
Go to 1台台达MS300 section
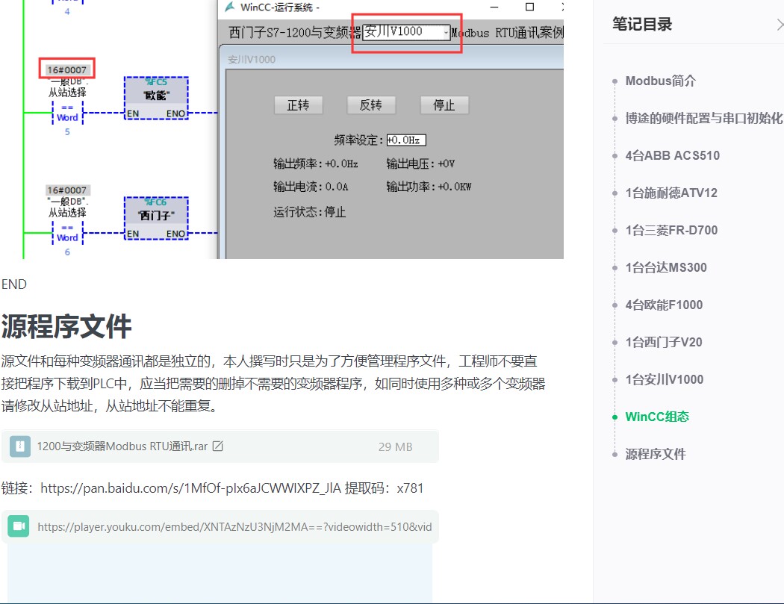pos(665,267)
